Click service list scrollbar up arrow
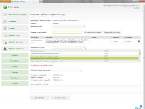This screenshot has height=109, width=145. tap(140, 51)
